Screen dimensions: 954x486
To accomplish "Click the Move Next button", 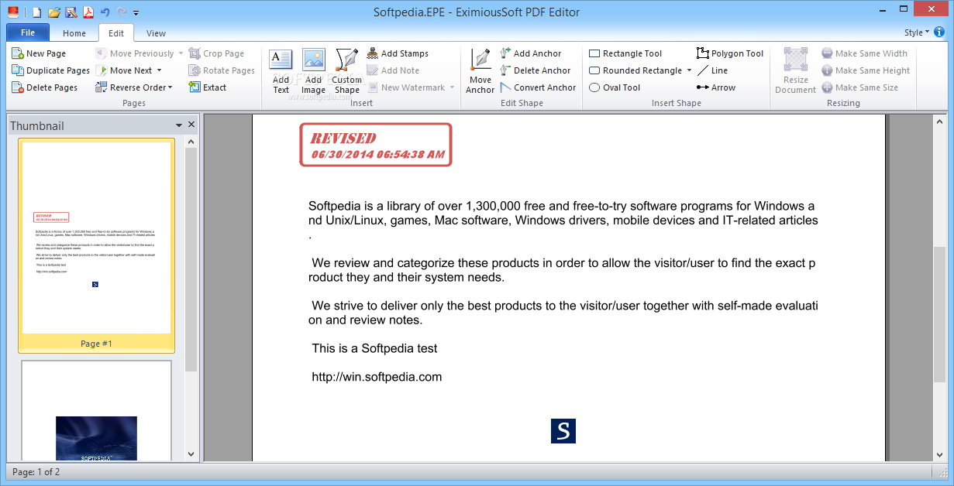I will coord(124,70).
